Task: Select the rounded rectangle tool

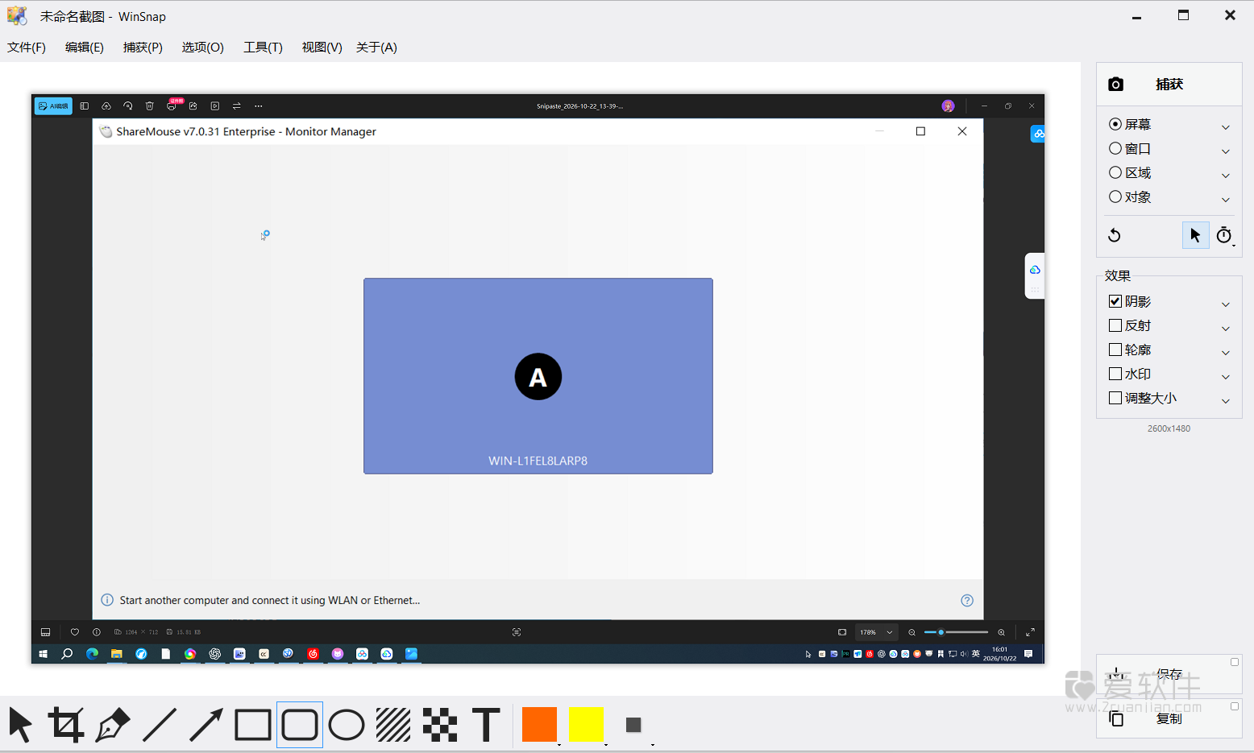Action: click(x=300, y=725)
